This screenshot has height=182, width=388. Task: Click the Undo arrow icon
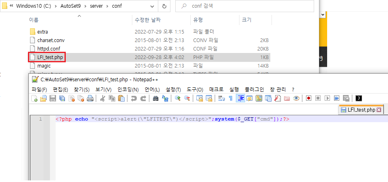(x=134, y=98)
